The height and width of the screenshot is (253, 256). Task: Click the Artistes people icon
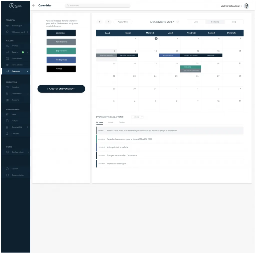pos(7,46)
